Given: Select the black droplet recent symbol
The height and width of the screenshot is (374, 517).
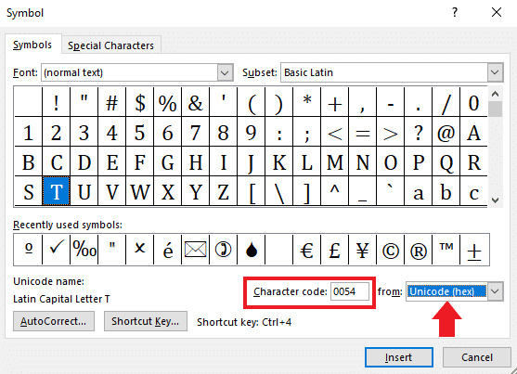Looking at the screenshot, I should [251, 250].
